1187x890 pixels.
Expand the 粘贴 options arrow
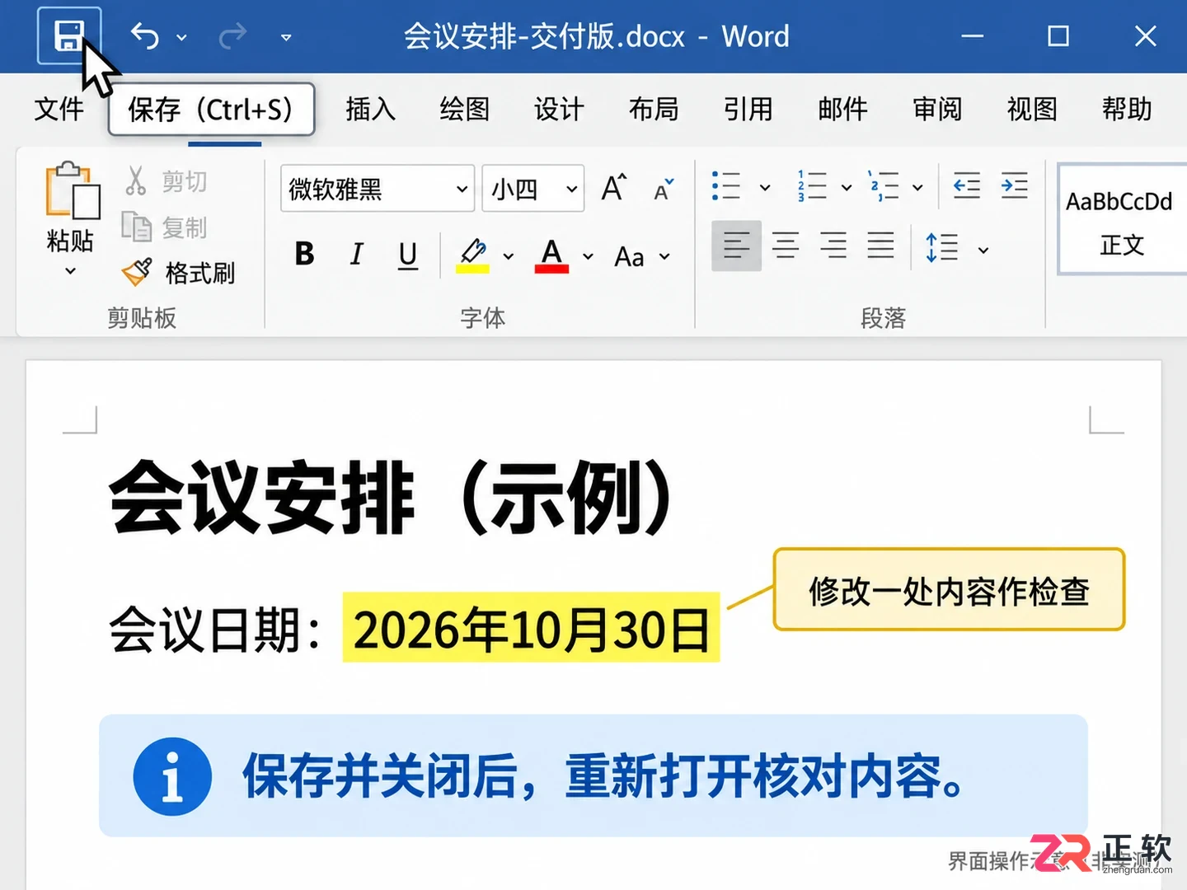click(x=71, y=270)
